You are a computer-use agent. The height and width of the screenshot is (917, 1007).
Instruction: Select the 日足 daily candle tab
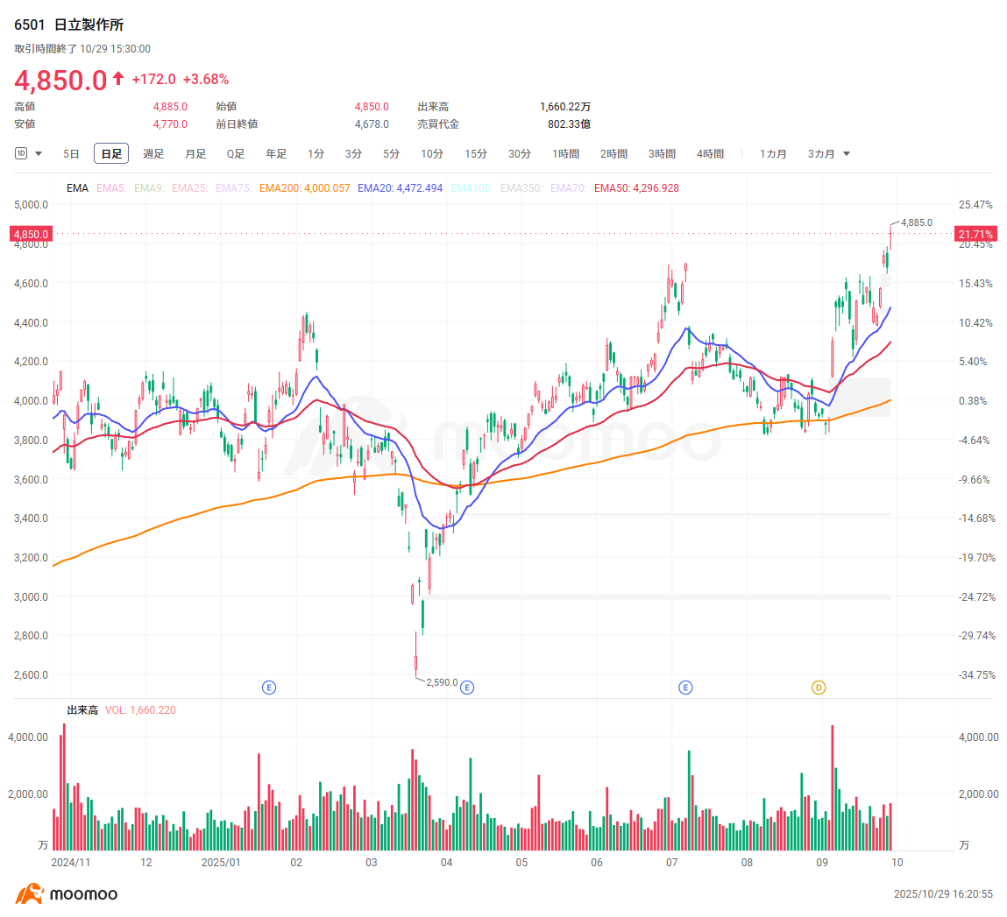click(x=111, y=154)
